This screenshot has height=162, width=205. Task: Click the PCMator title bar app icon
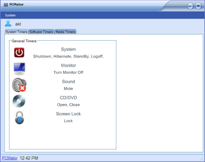(x=6, y=5)
